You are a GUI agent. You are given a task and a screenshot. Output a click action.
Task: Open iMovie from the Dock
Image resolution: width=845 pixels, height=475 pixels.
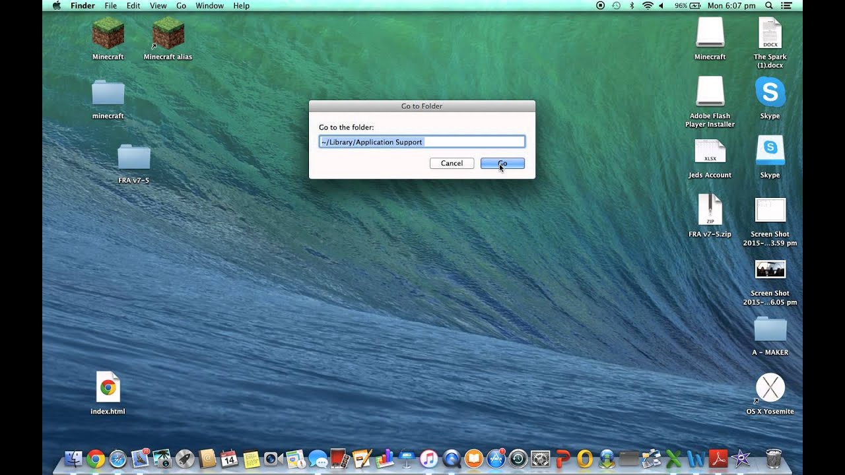[740, 459]
